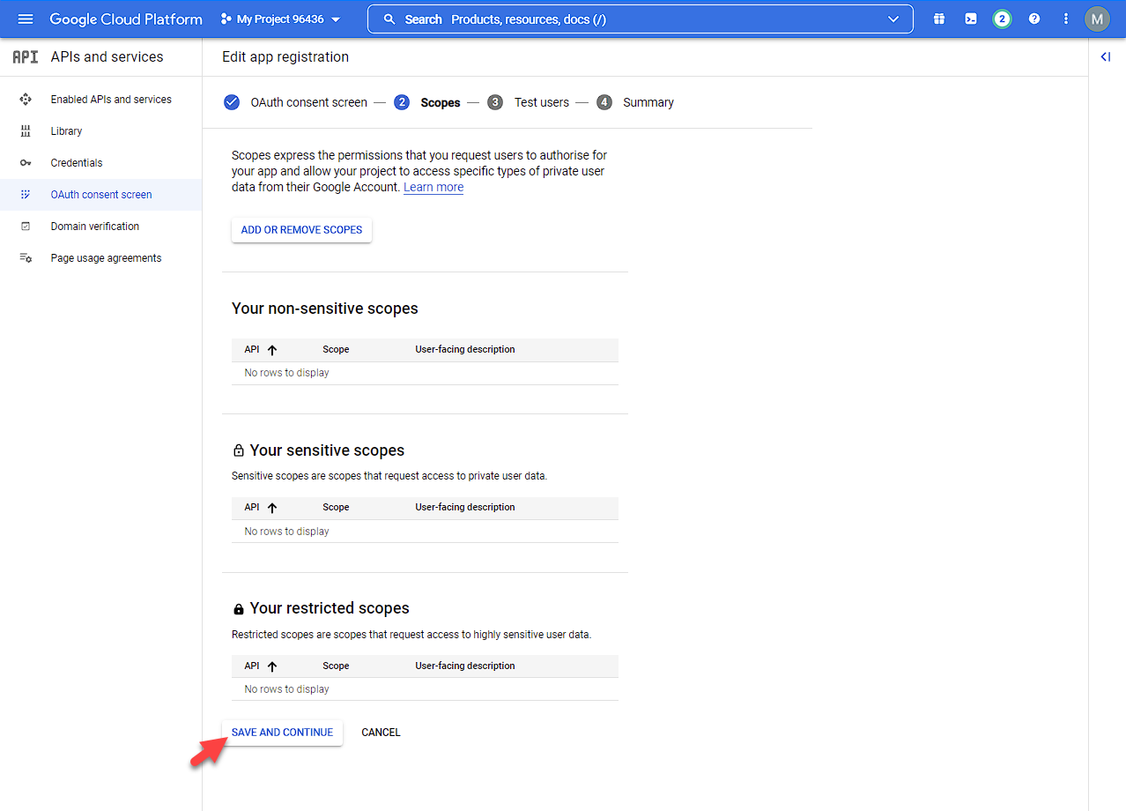Open the help question mark icon
This screenshot has height=811, width=1126.
(x=1034, y=19)
